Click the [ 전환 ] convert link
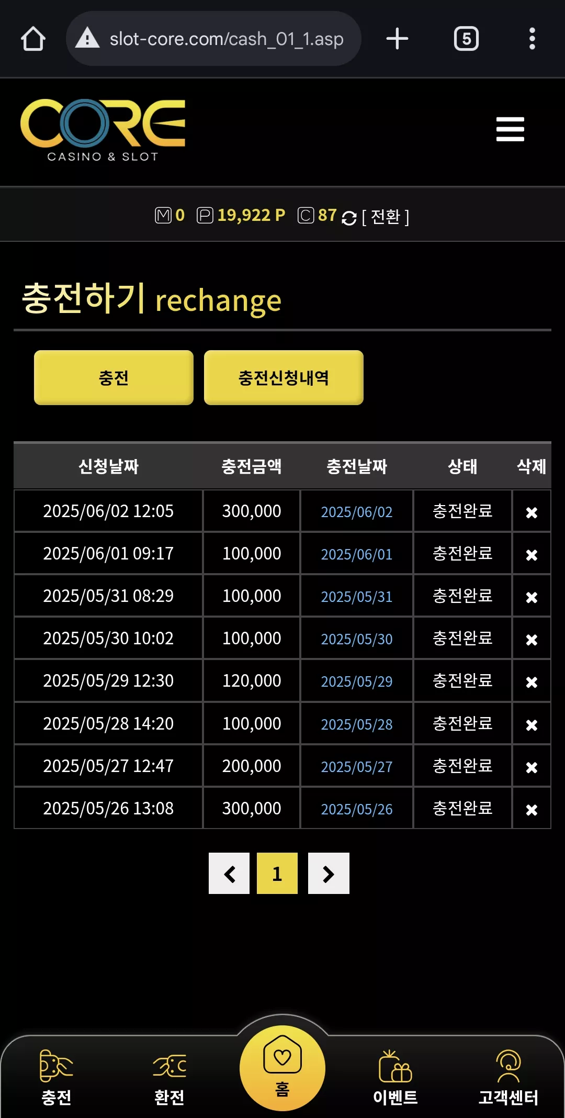Screen dimensions: 565x1118 coord(386,216)
